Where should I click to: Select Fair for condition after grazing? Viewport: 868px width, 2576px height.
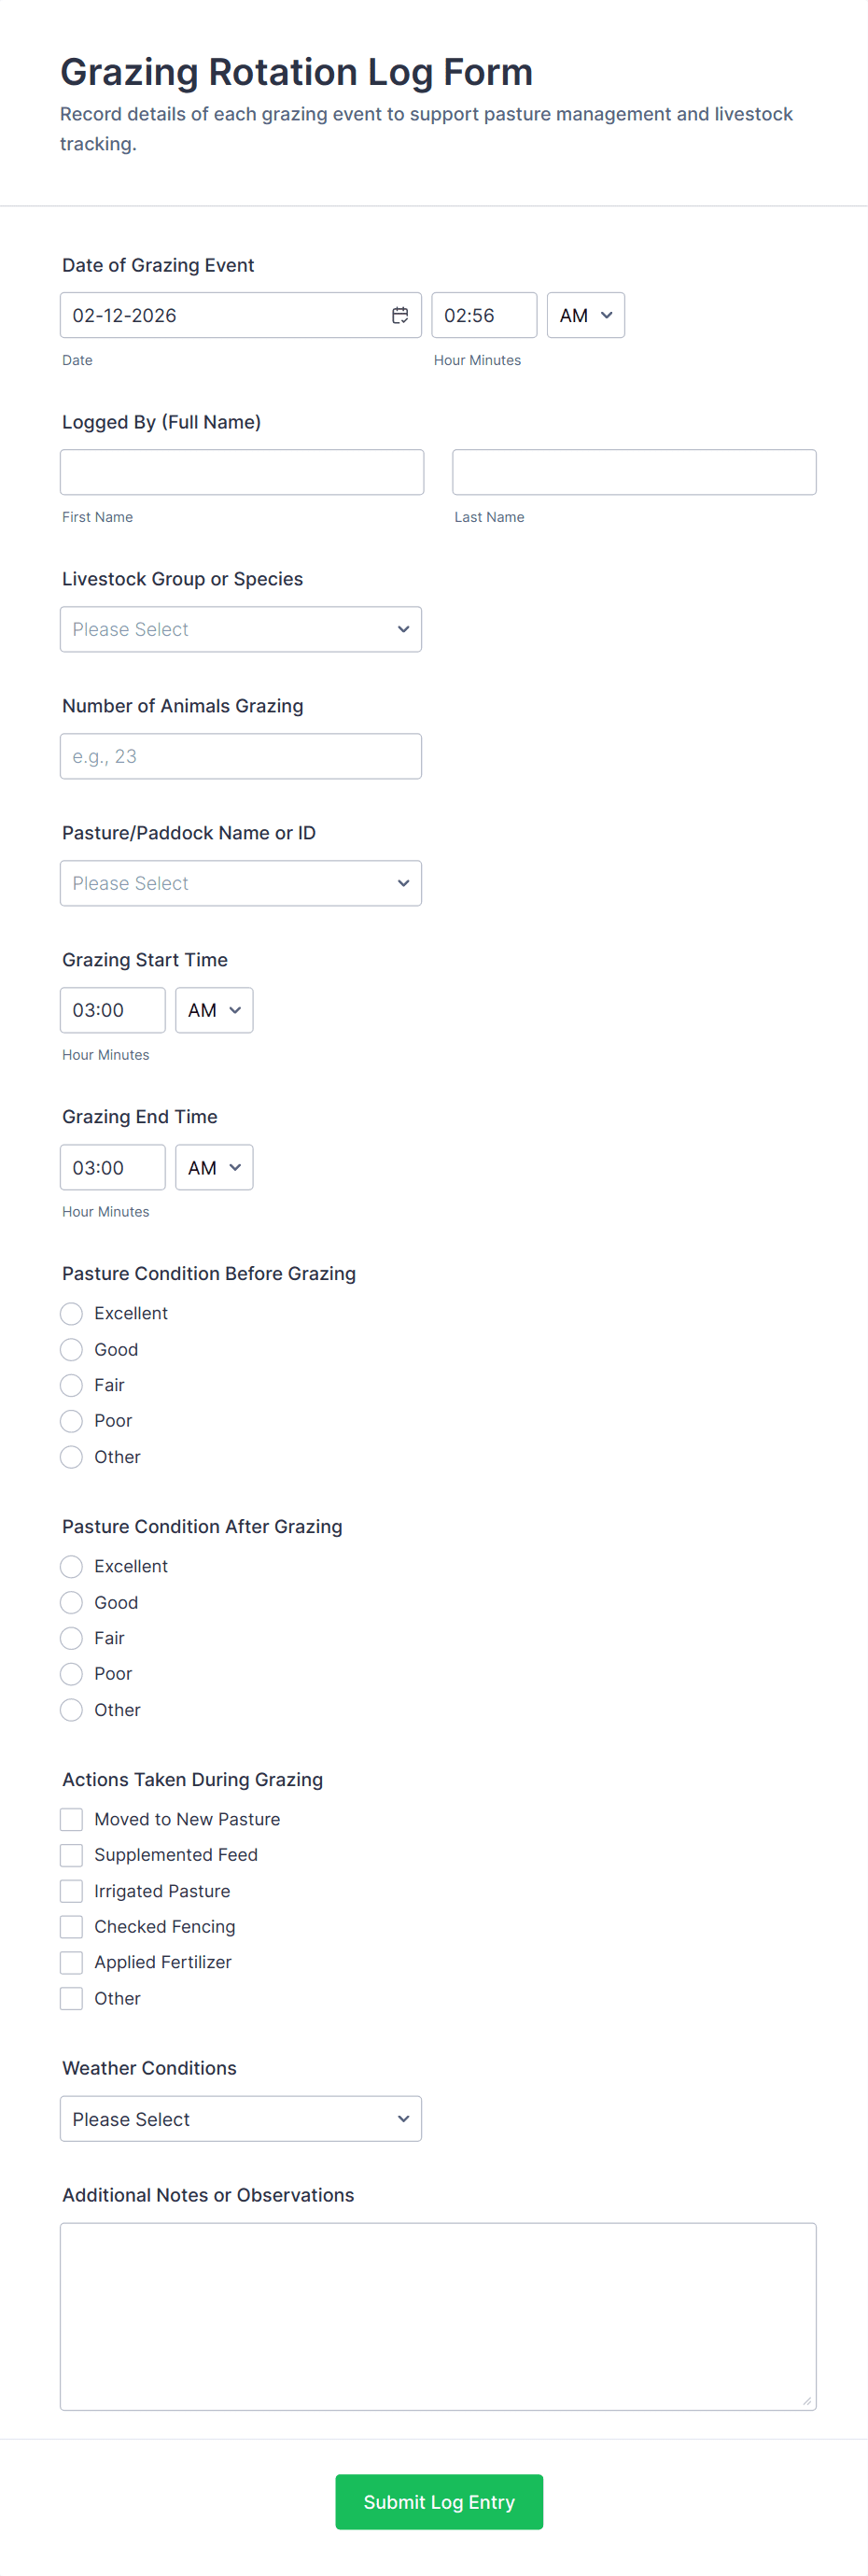click(x=71, y=1638)
